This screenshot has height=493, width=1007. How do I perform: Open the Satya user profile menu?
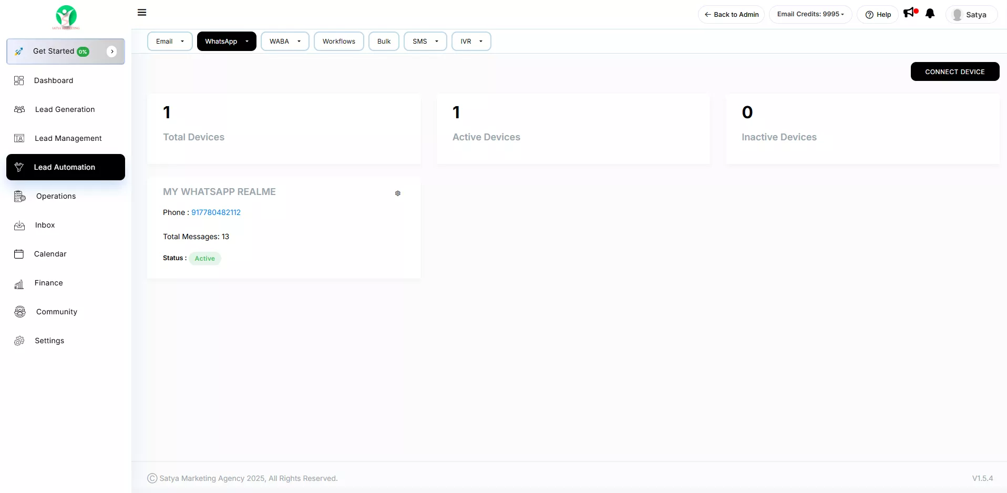pyautogui.click(x=971, y=15)
